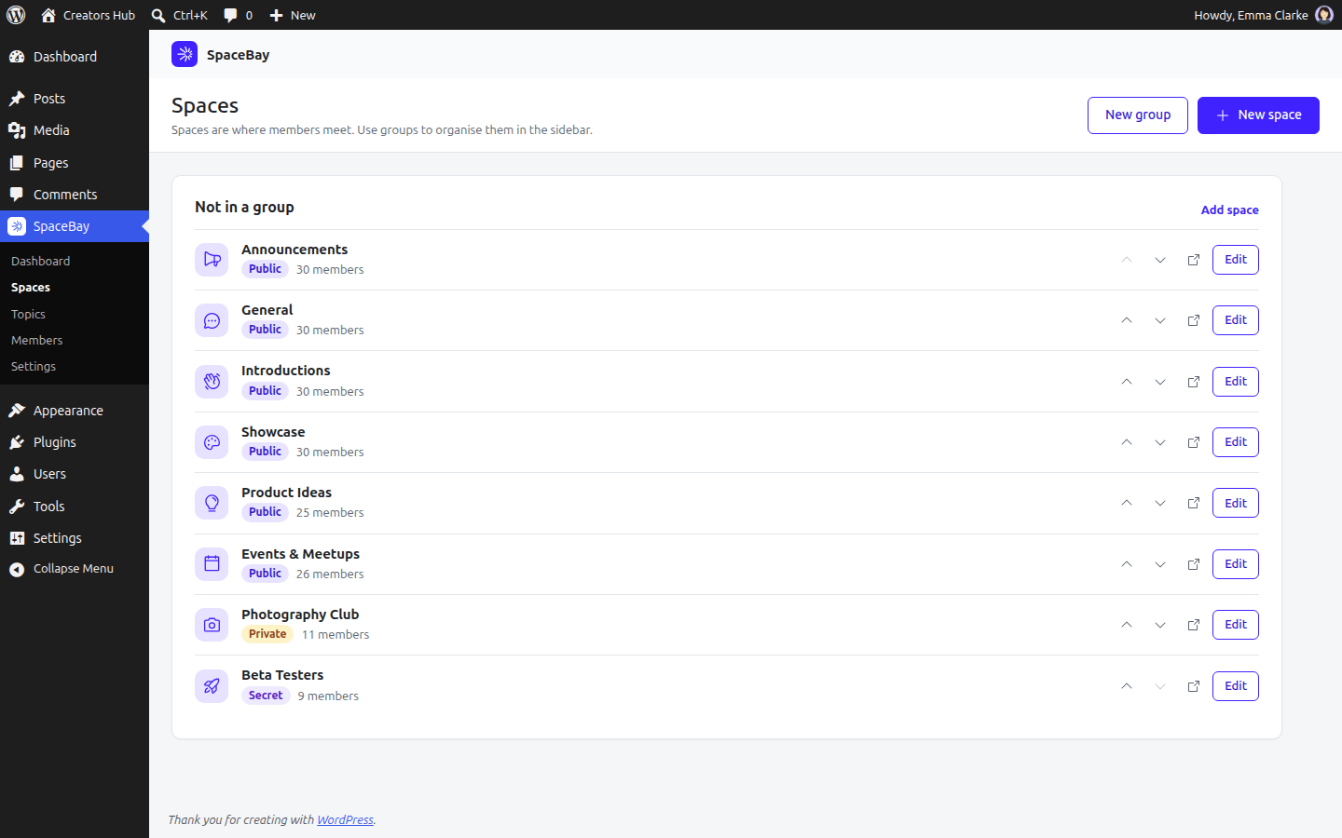This screenshot has height=838, width=1342.
Task: Open the comments bubble in admin bar
Action: point(239,15)
